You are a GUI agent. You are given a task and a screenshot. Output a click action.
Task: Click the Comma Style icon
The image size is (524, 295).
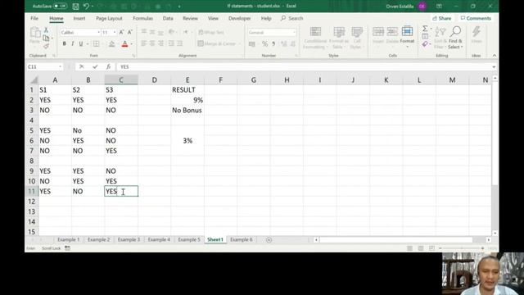pos(273,43)
